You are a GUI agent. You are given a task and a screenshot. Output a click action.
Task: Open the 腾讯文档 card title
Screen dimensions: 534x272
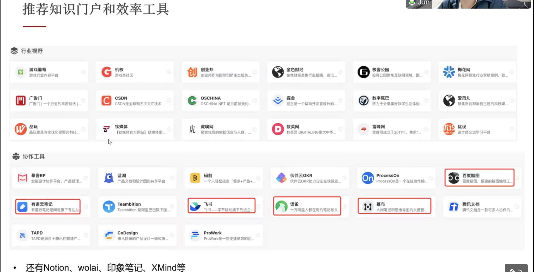[x=471, y=204]
